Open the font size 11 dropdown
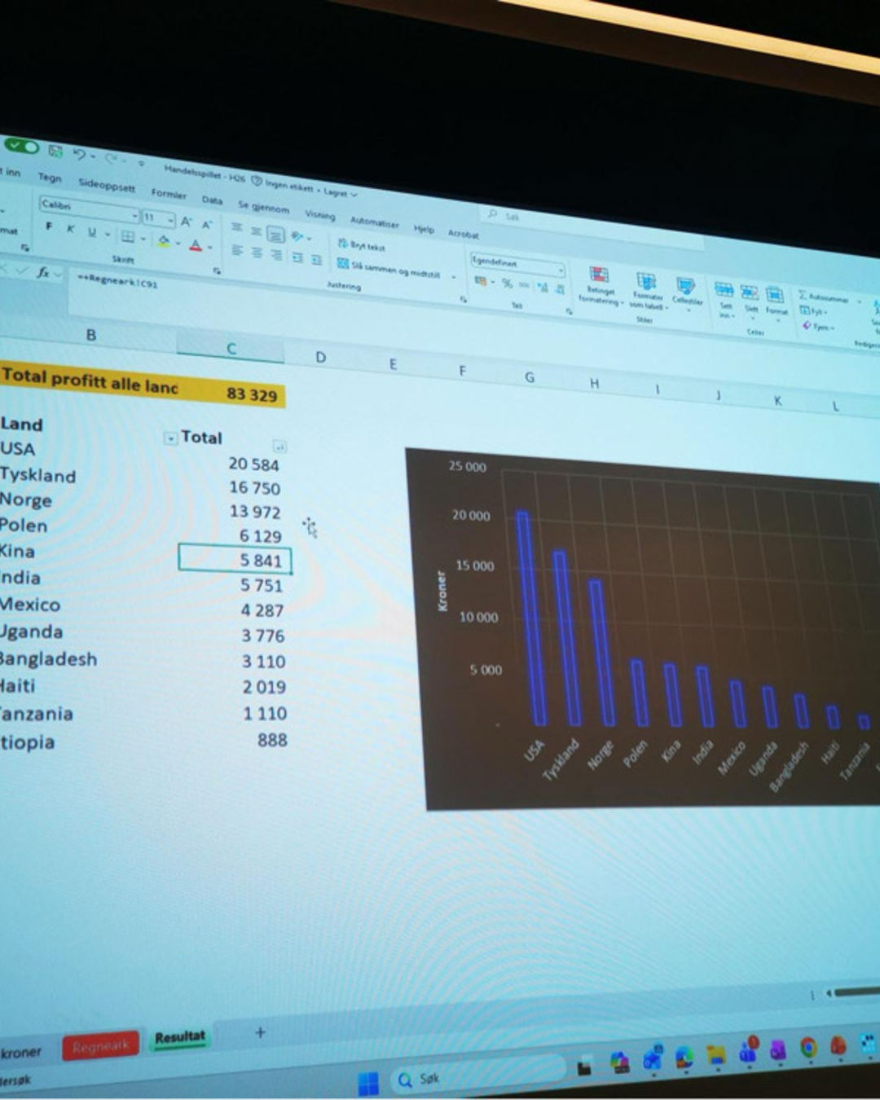This screenshot has height=1100, width=880. (170, 219)
